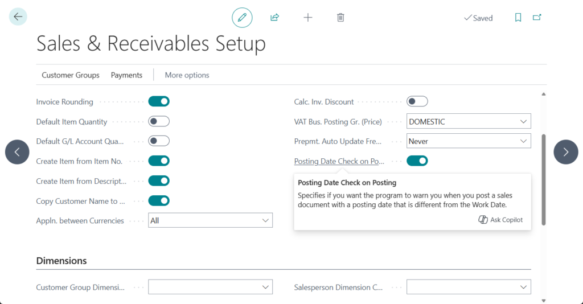Open the VAT Bus. Posting Gr. dropdown
The image size is (583, 304).
tap(469, 122)
